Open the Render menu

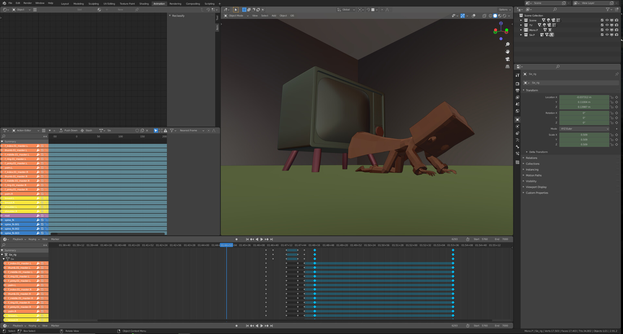point(28,3)
